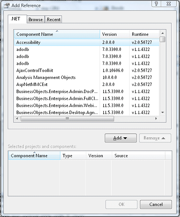Screen dimensions: 180x217
Task: Click the list's scroll down arrow
Action: point(162,112)
